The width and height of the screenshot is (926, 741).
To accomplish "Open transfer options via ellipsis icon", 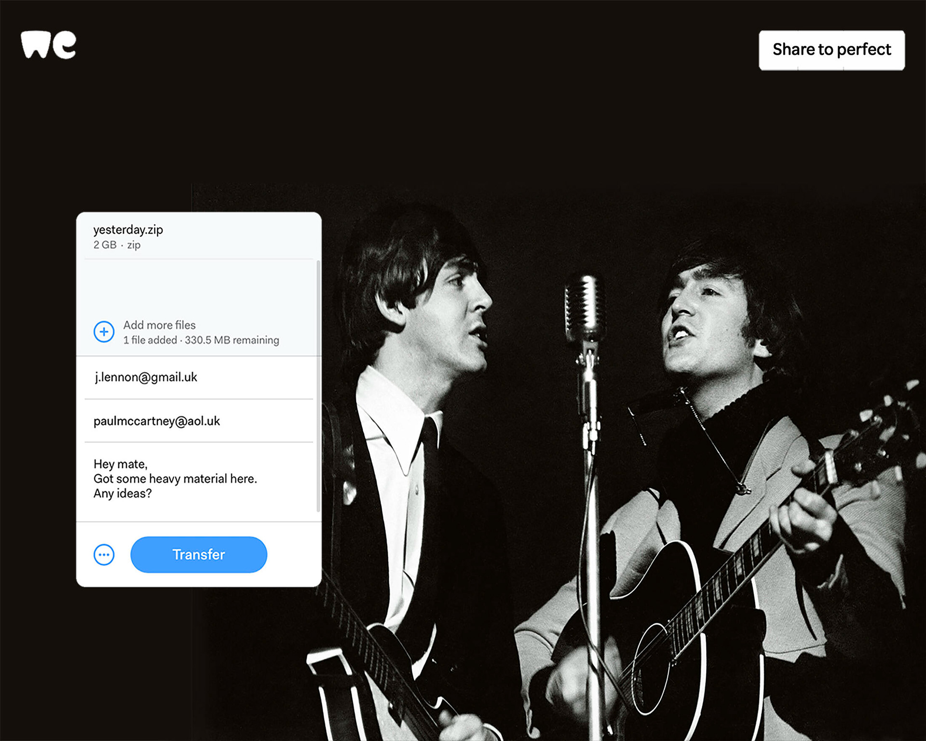I will (104, 555).
